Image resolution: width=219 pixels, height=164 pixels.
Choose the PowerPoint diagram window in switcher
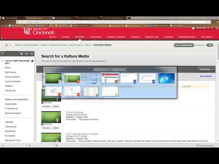click(x=72, y=91)
